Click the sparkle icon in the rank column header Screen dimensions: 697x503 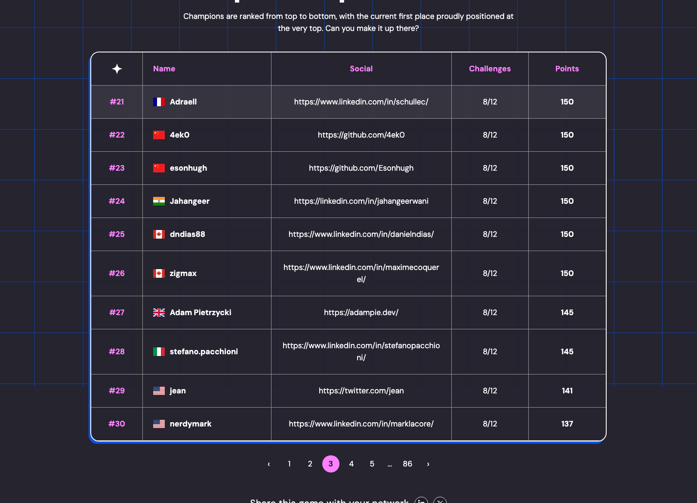click(117, 69)
